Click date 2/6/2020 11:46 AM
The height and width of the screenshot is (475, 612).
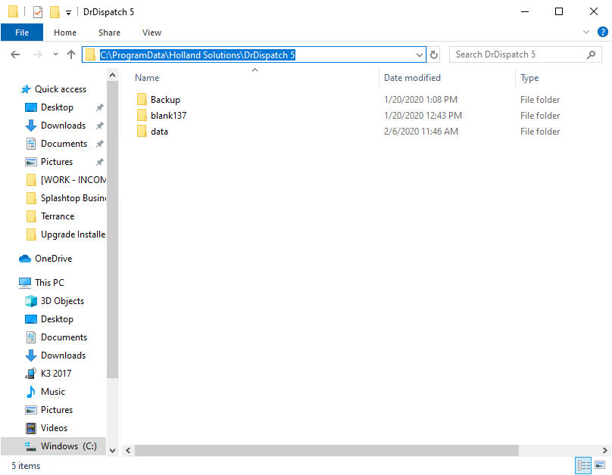pyautogui.click(x=421, y=132)
